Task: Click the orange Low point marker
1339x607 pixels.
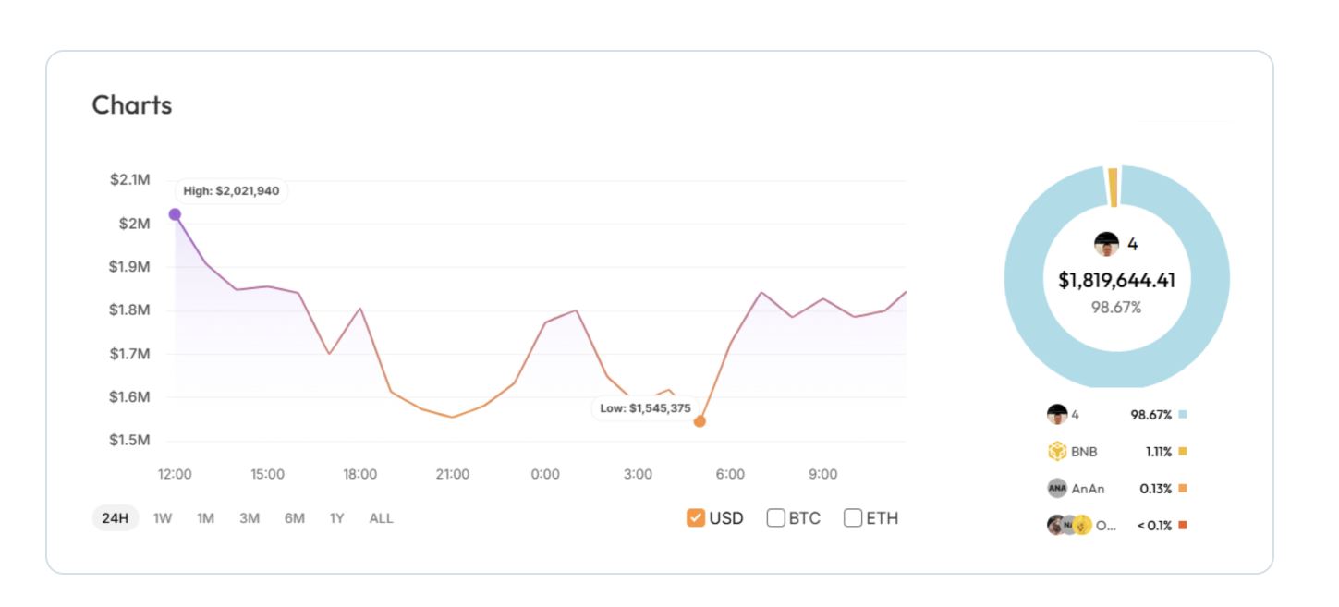Action: [x=700, y=421]
